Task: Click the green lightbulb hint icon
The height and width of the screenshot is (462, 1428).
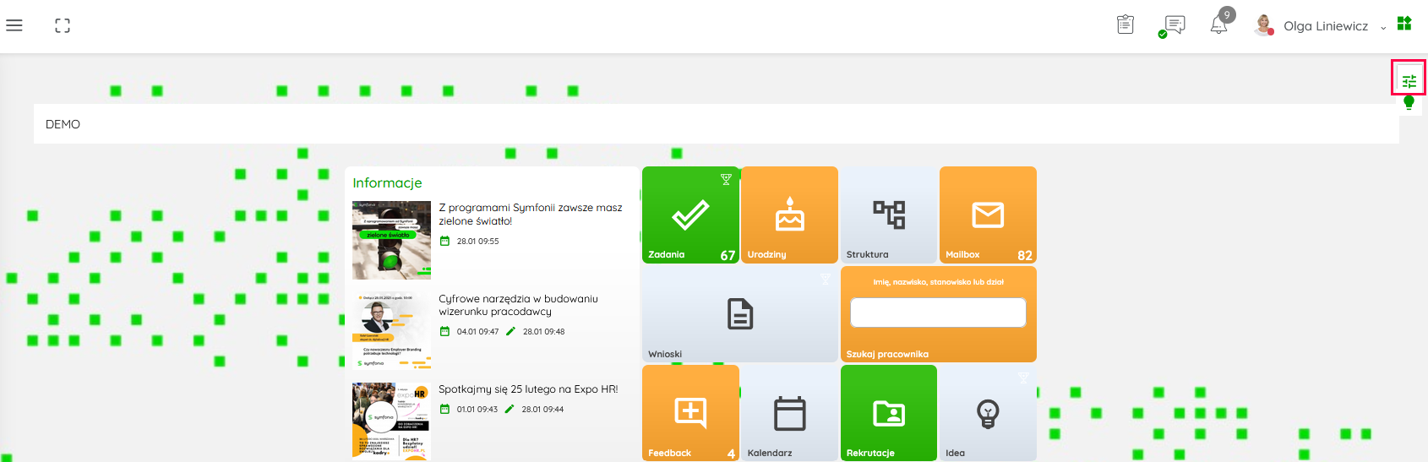Action: tap(1409, 103)
